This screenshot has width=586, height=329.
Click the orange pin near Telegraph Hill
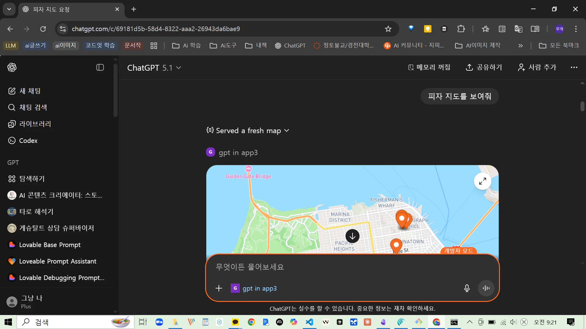coord(402,219)
